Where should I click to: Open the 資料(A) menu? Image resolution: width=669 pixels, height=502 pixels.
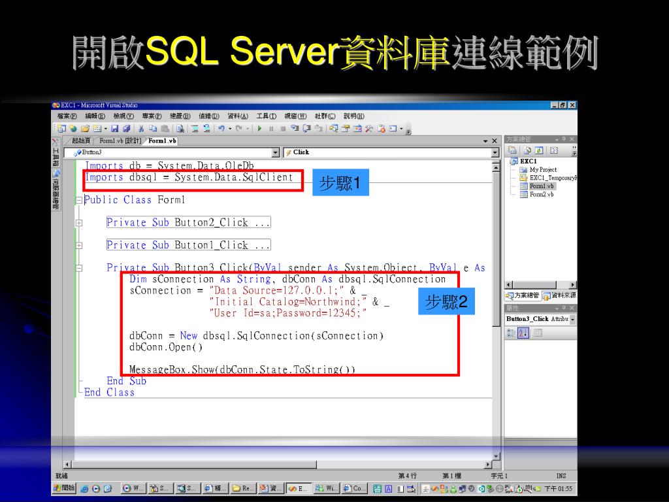(x=238, y=116)
